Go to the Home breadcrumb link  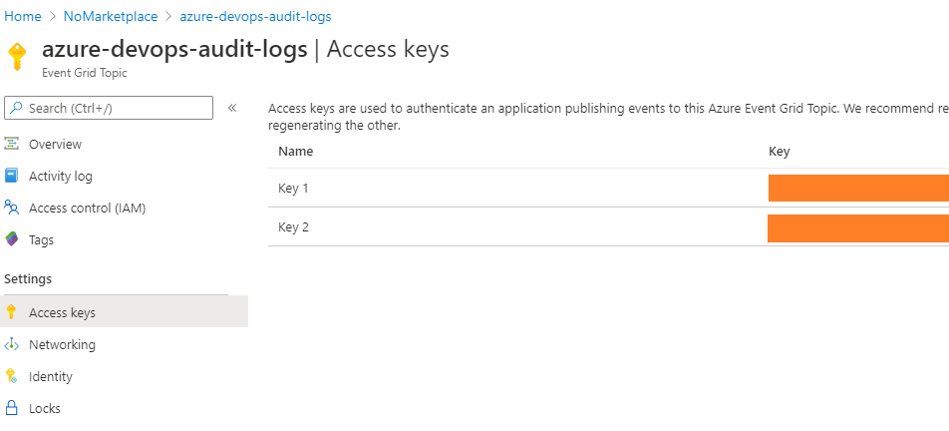tap(23, 17)
